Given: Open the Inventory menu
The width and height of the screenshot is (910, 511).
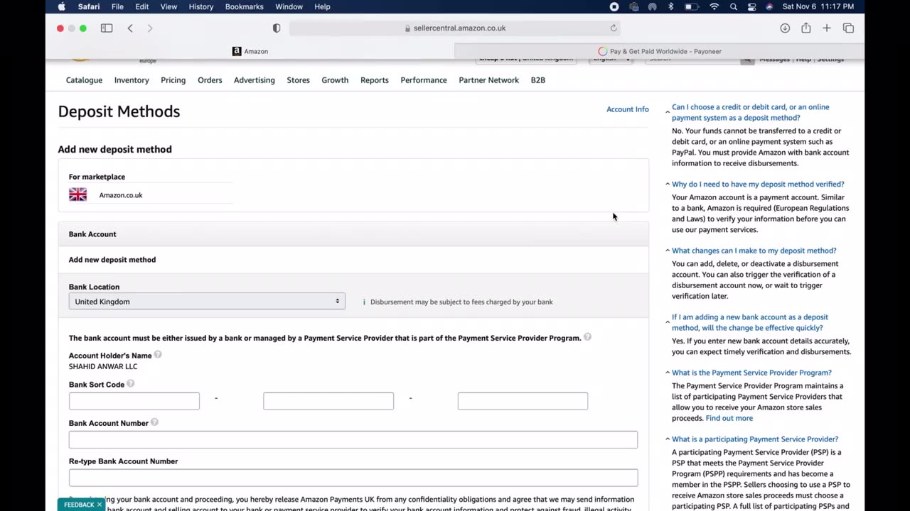Looking at the screenshot, I should [132, 80].
